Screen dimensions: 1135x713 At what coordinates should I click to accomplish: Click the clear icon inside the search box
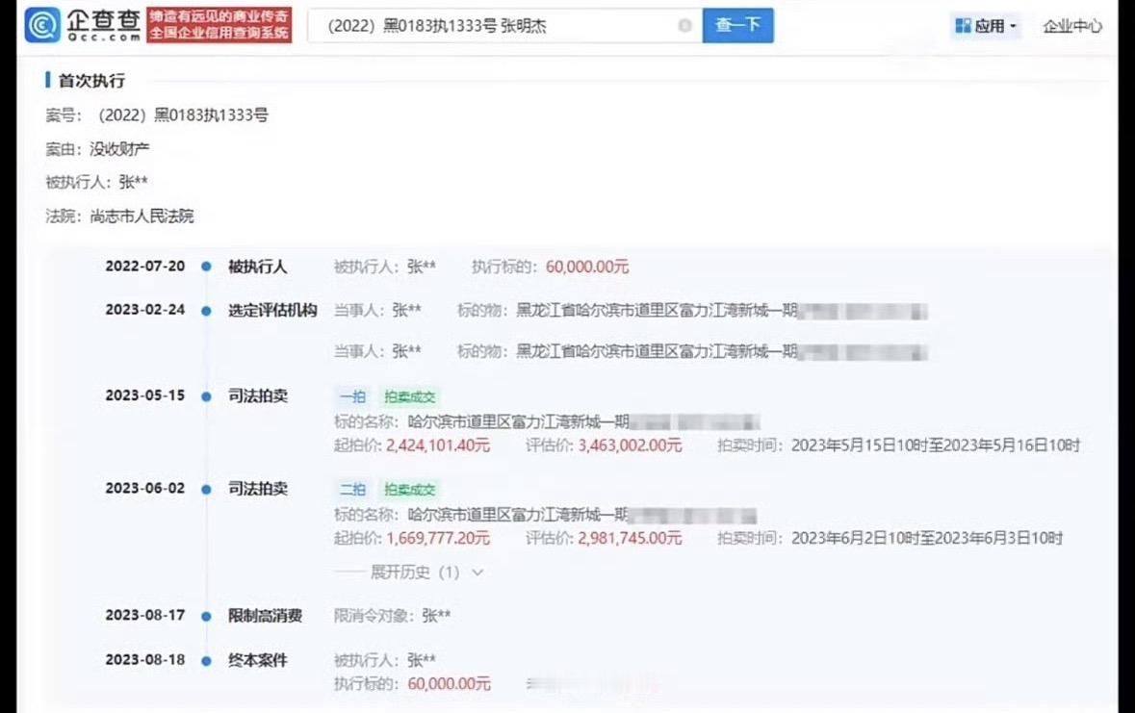(684, 26)
